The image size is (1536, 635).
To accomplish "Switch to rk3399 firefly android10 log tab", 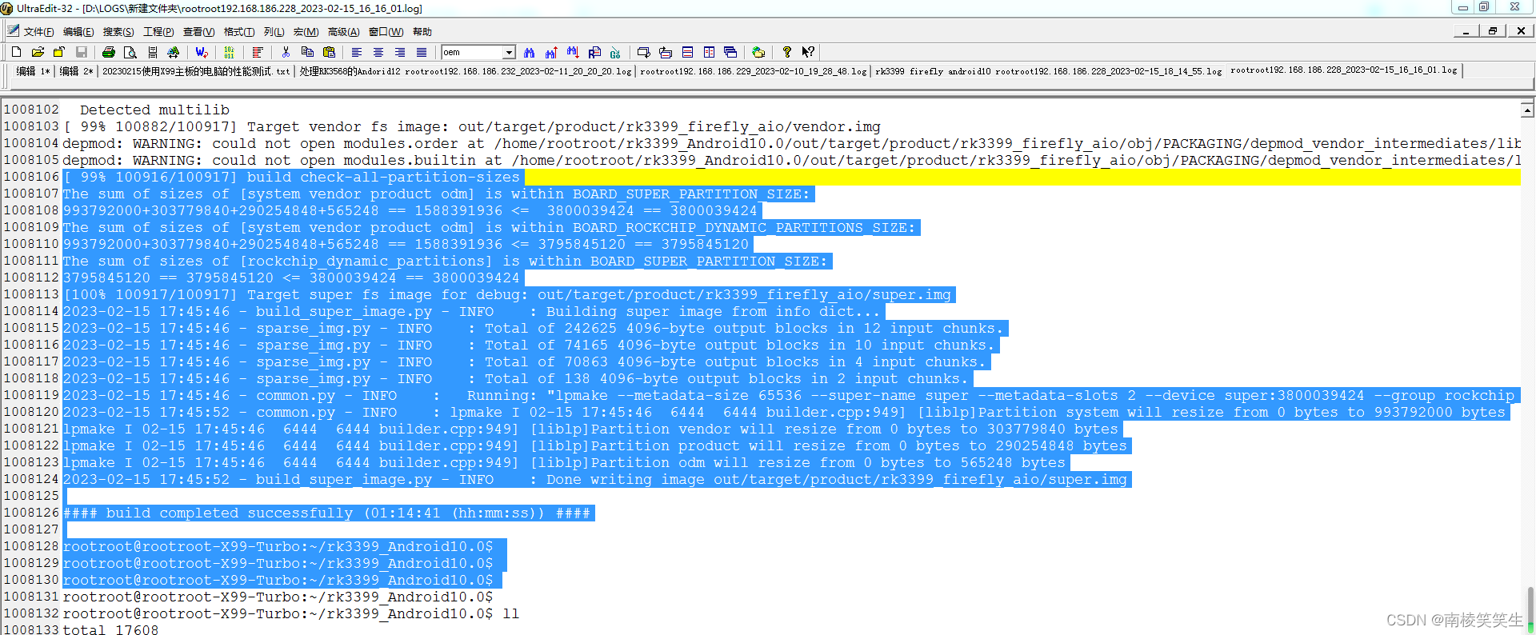I will tap(1049, 71).
